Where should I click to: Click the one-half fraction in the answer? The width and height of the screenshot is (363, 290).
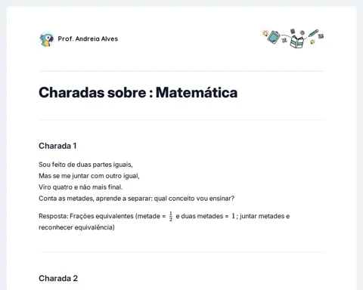pos(171,216)
